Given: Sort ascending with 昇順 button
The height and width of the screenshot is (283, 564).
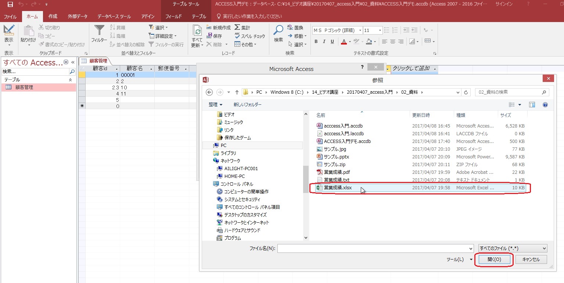Looking at the screenshot, I should coord(118,28).
